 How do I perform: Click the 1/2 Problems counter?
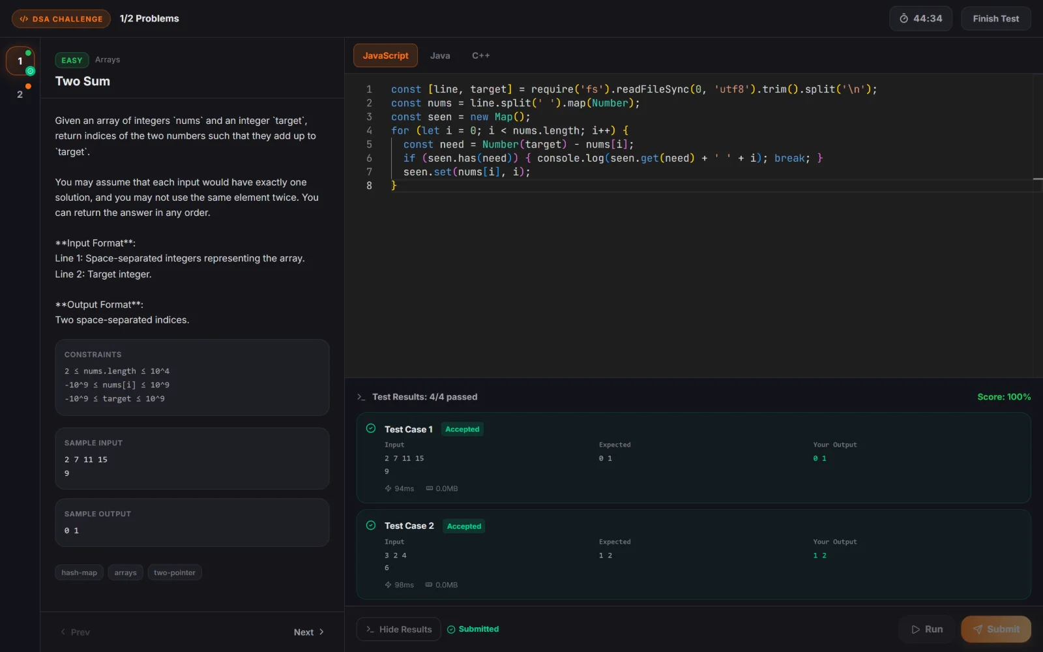coord(149,18)
